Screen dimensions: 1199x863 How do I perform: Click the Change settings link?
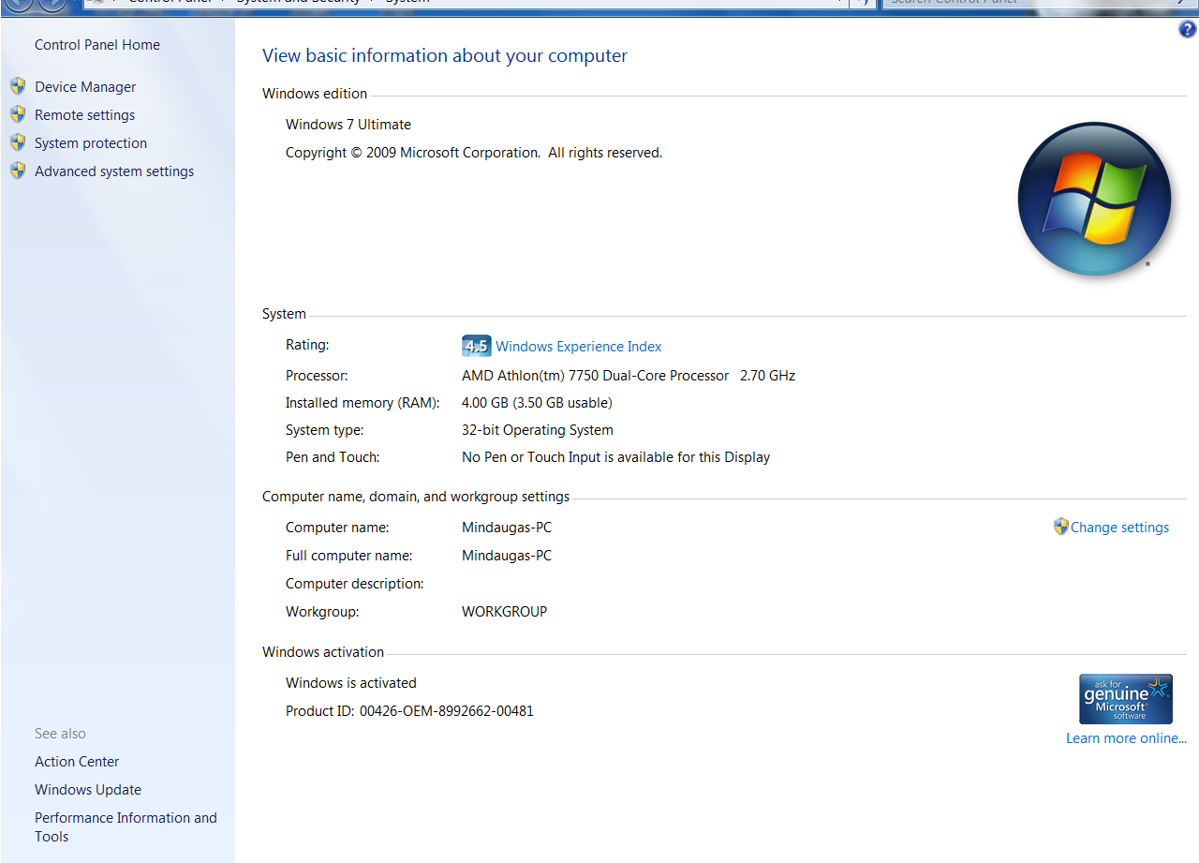pyautogui.click(x=1119, y=528)
